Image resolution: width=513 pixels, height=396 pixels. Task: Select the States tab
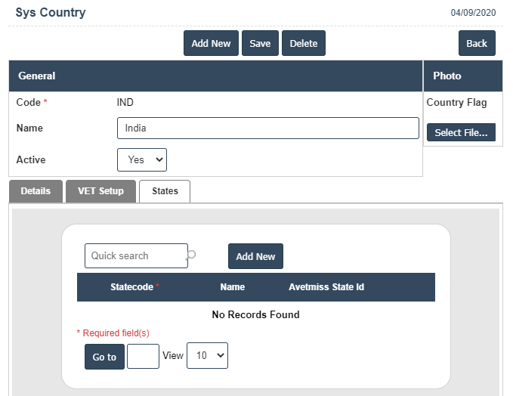[x=165, y=191]
